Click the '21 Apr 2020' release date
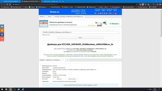The width and height of the screenshot is (162, 91). [x=56, y=77]
